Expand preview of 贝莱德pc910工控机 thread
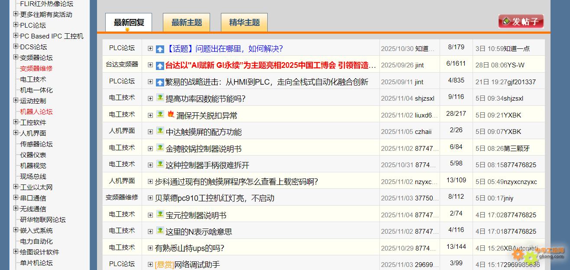Viewport: 570px width, 270px height. click(x=150, y=198)
